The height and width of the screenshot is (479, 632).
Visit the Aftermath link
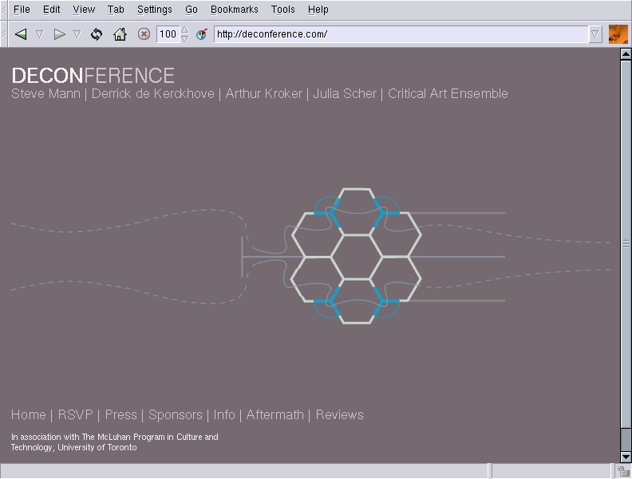[275, 414]
